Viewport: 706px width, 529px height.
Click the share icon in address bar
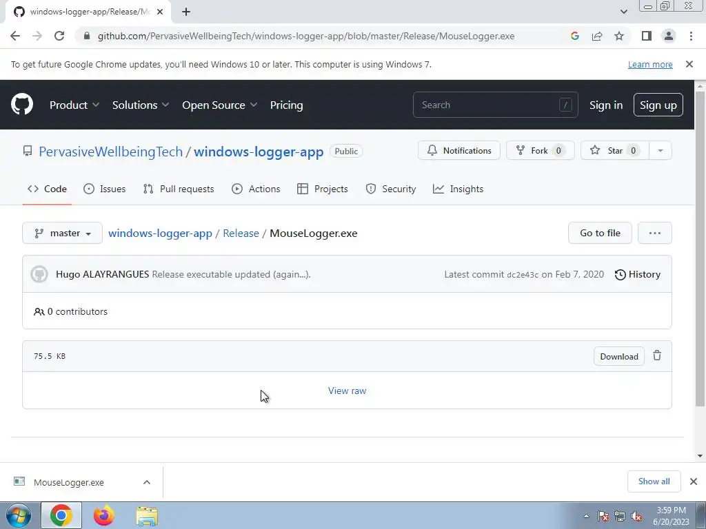pyautogui.click(x=597, y=36)
